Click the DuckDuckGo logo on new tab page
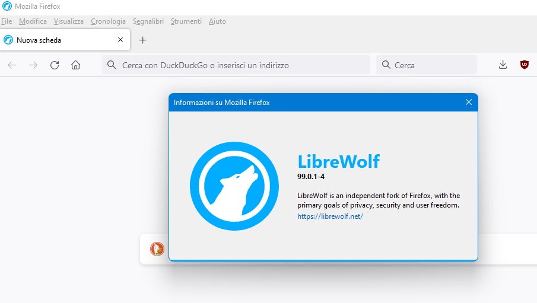 click(157, 249)
